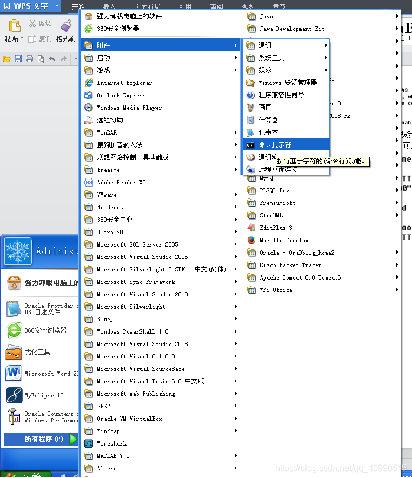Expand the 通讯 submenu in accessories
The height and width of the screenshot is (478, 412).
(x=286, y=45)
